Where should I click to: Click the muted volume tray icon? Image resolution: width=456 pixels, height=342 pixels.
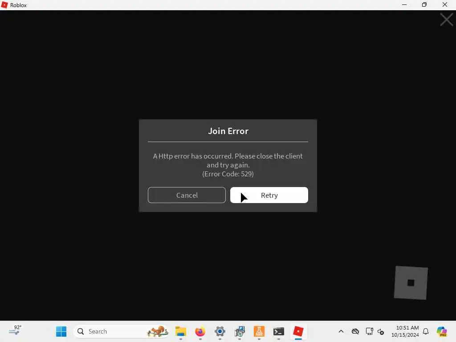click(381, 331)
